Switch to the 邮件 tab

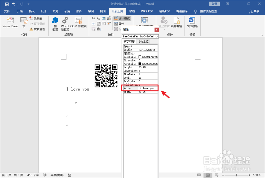click(x=79, y=11)
